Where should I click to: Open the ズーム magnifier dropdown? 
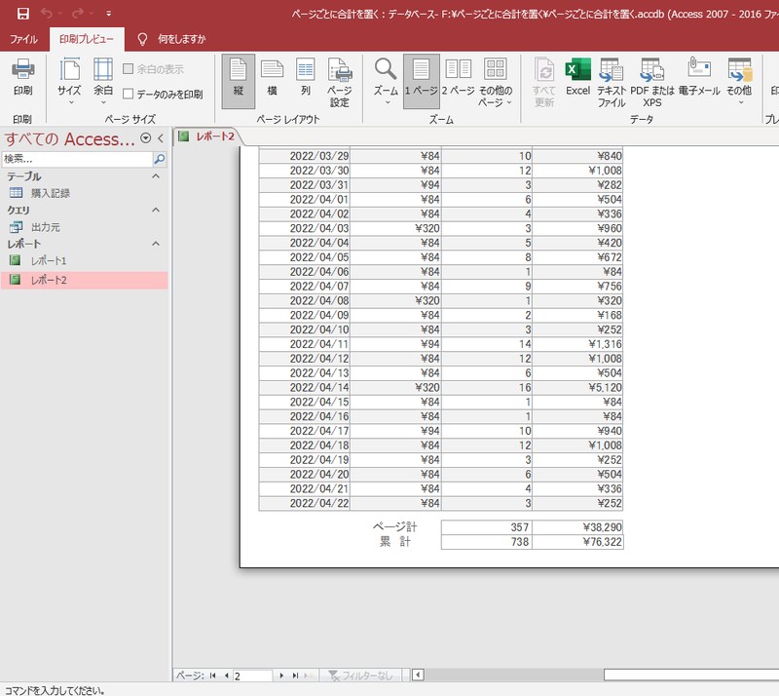[386, 81]
